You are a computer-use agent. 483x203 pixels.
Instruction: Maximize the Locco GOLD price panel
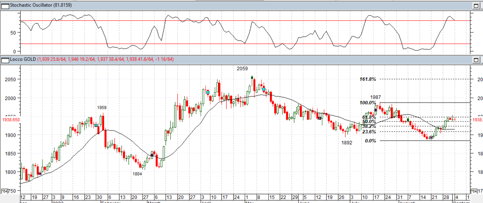(x=476, y=60)
